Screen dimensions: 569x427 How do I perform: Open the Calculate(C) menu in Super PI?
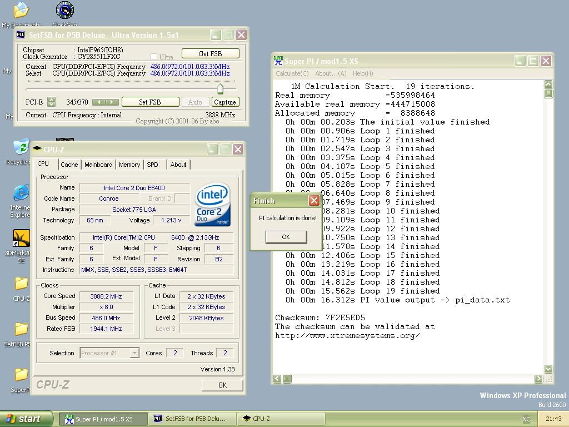(x=292, y=73)
